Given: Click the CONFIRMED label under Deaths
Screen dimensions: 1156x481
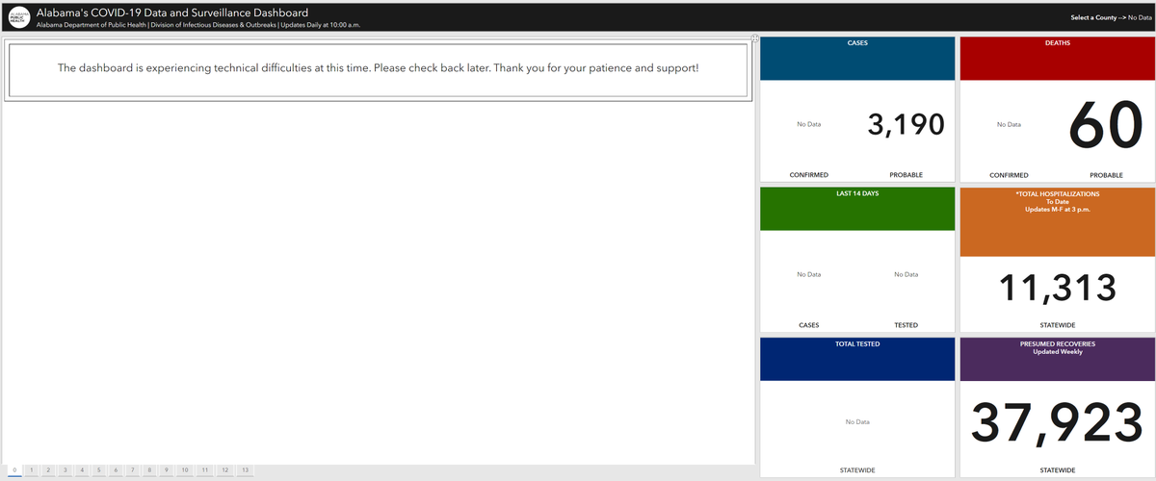Looking at the screenshot, I should point(1009,175).
